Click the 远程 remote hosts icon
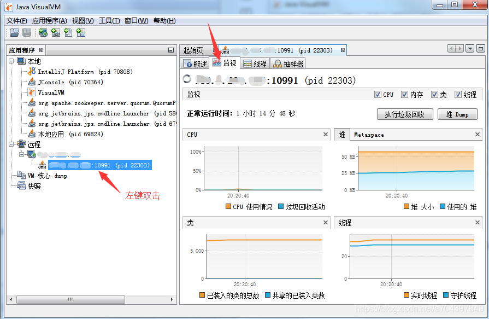Image resolution: width=489 pixels, height=319 pixels. coord(21,144)
